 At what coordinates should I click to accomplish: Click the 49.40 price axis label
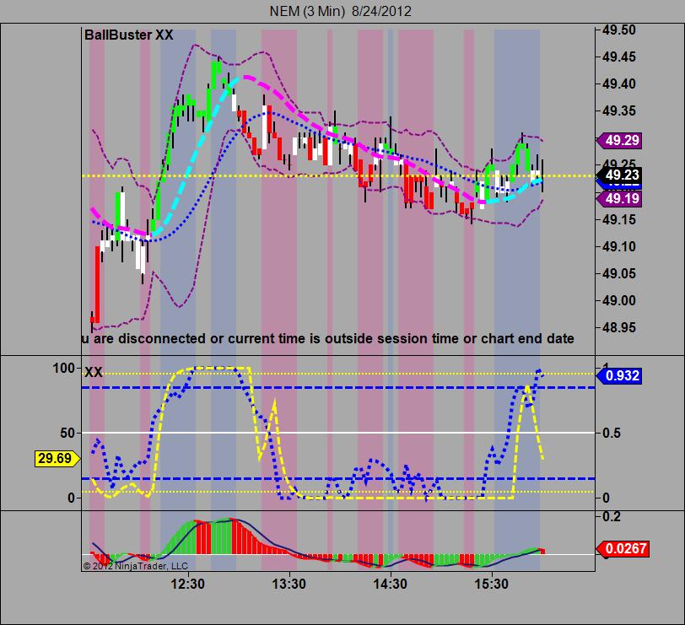point(619,84)
